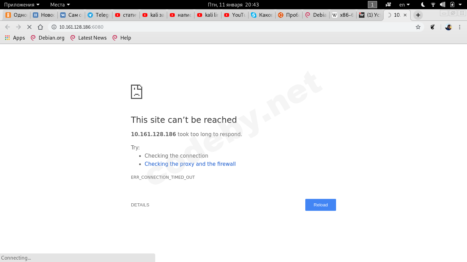Switch to the Telegram tab
This screenshot has width=467, height=262.
pos(98,15)
